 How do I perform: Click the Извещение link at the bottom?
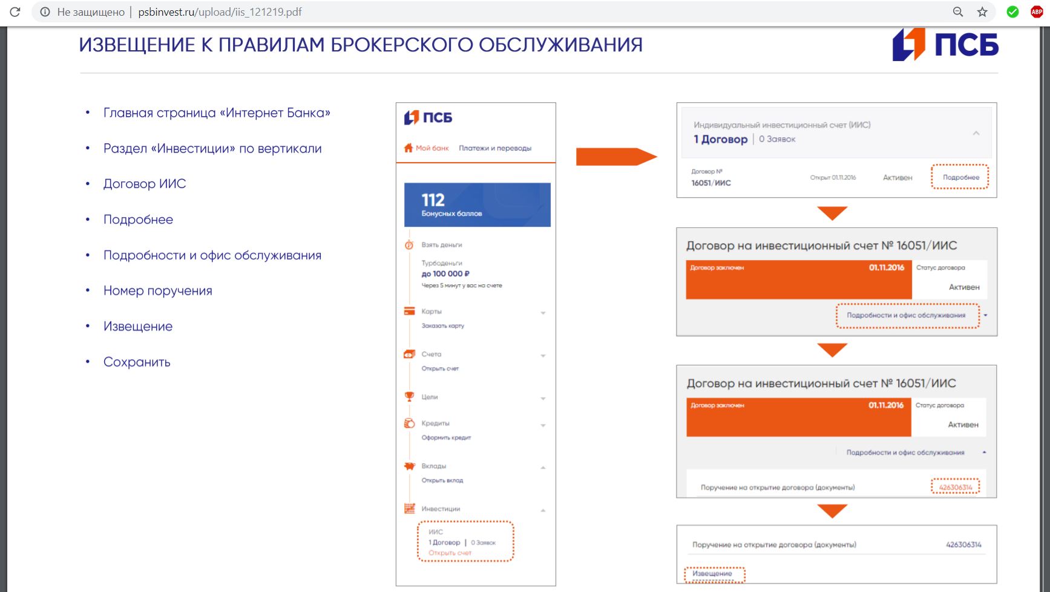coord(713,574)
